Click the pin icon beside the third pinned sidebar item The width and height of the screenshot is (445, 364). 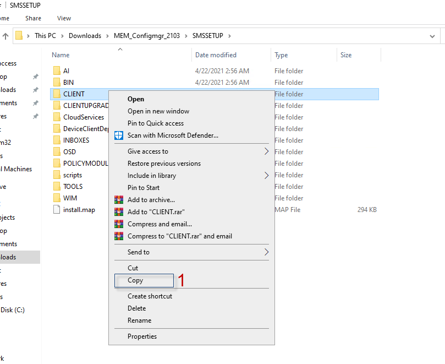[x=35, y=103]
